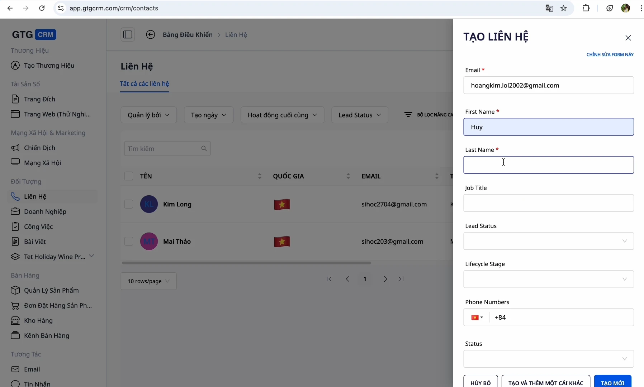The image size is (644, 387).
Task: Open the 10 rows/page selector
Action: pos(149,281)
